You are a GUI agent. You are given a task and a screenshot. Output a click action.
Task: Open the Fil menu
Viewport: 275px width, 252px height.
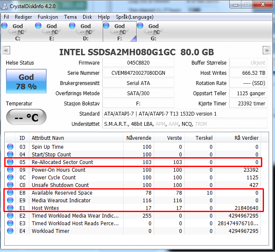click(x=6, y=17)
